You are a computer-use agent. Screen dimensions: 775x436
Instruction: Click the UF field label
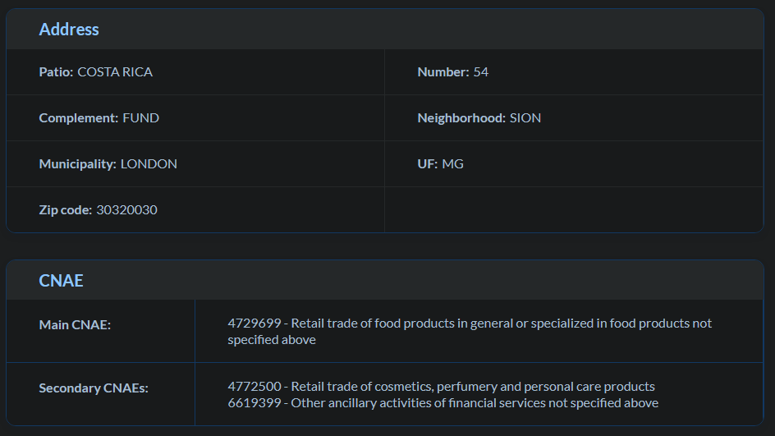pos(427,164)
